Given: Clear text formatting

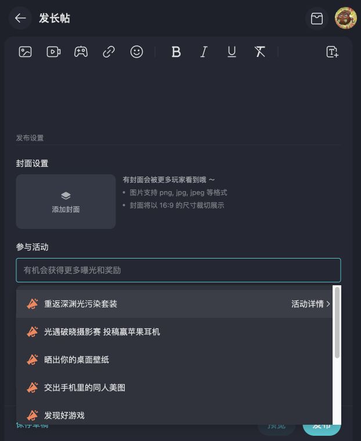Looking at the screenshot, I should pos(259,52).
